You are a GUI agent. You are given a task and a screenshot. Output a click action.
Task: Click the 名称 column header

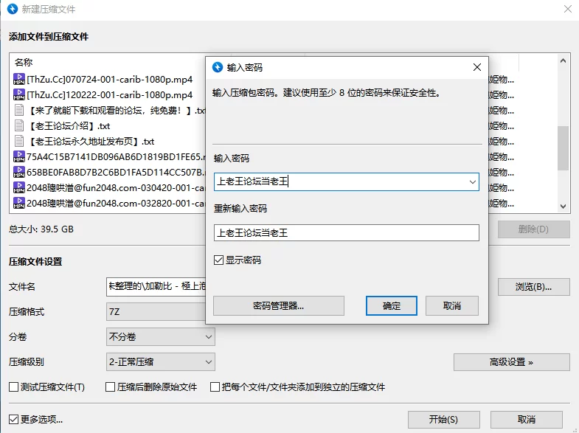tap(24, 63)
